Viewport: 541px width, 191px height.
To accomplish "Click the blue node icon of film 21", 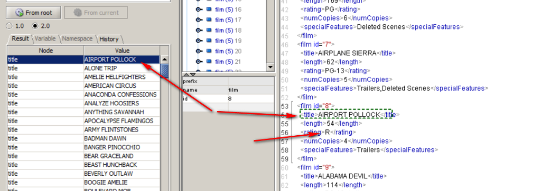I will [209, 61].
